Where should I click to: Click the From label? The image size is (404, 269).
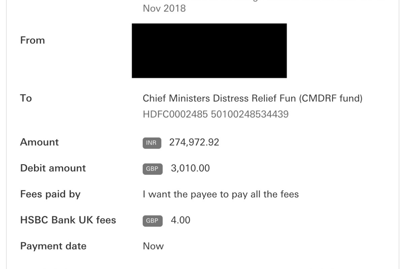[33, 40]
